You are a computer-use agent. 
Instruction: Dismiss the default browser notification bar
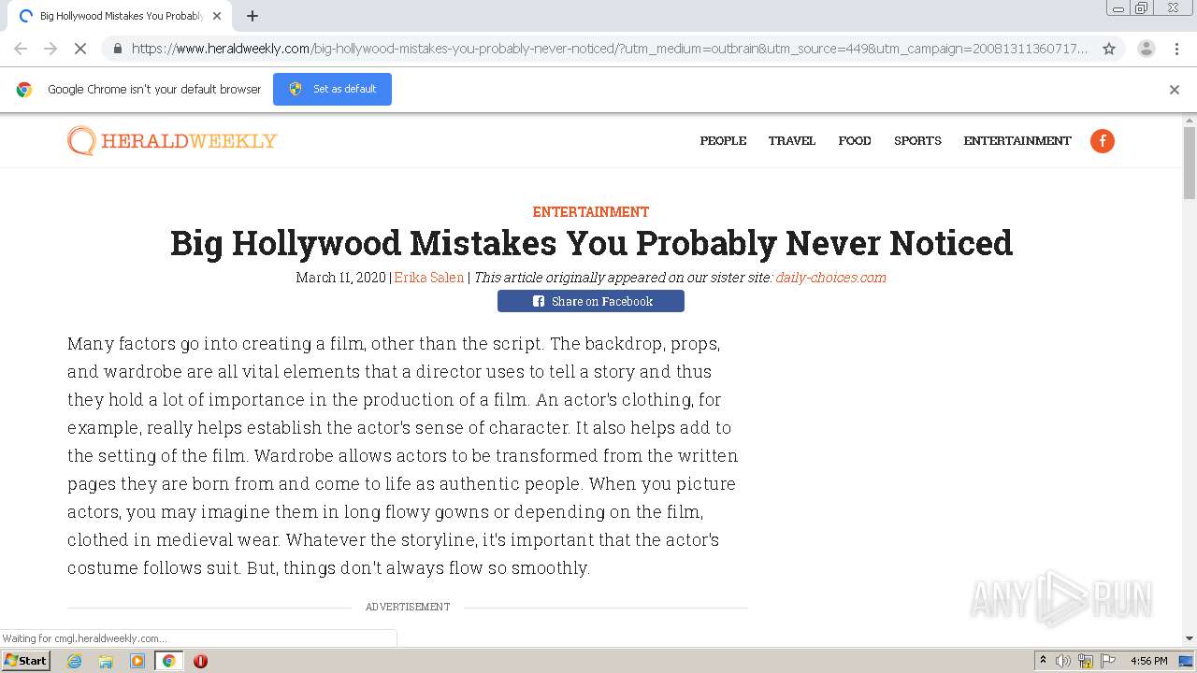point(1175,90)
